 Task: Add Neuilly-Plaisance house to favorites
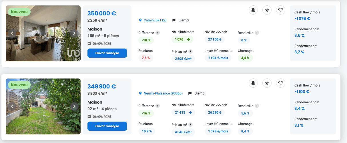point(281,83)
